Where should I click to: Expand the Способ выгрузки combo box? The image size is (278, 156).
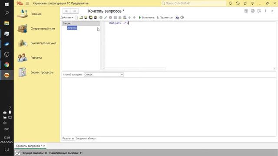point(122,75)
